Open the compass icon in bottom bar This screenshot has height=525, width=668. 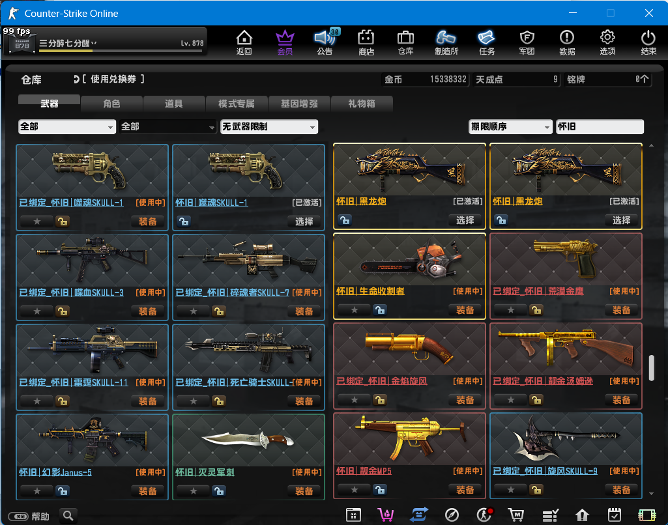click(x=452, y=515)
